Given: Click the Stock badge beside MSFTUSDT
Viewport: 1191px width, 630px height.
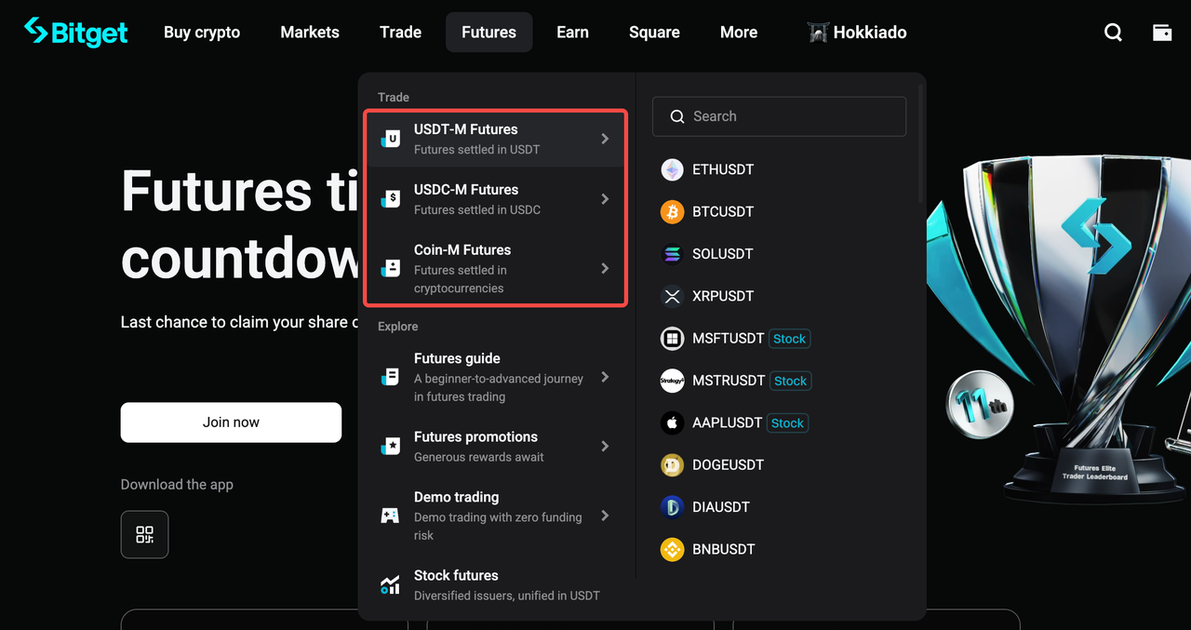Looking at the screenshot, I should point(789,338).
